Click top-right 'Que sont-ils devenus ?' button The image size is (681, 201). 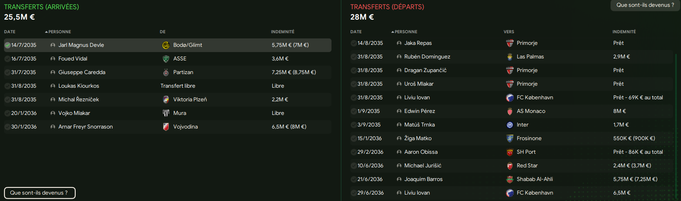645,5
